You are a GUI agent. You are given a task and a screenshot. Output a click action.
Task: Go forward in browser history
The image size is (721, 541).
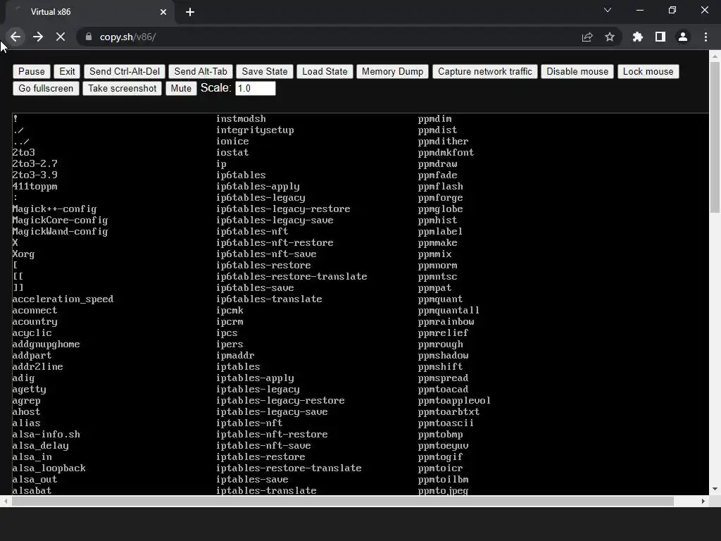coord(38,37)
